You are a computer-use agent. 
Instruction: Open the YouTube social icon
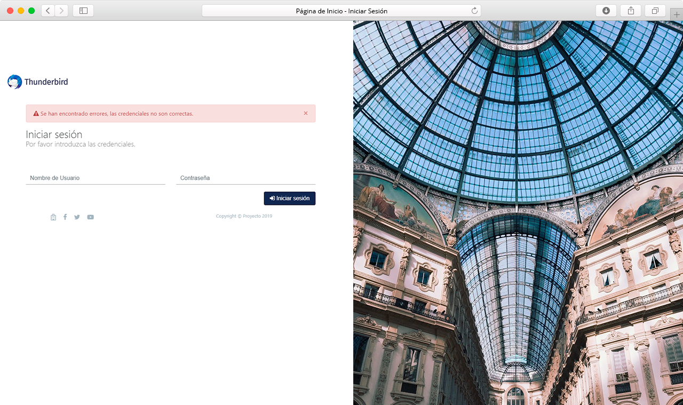coord(90,217)
